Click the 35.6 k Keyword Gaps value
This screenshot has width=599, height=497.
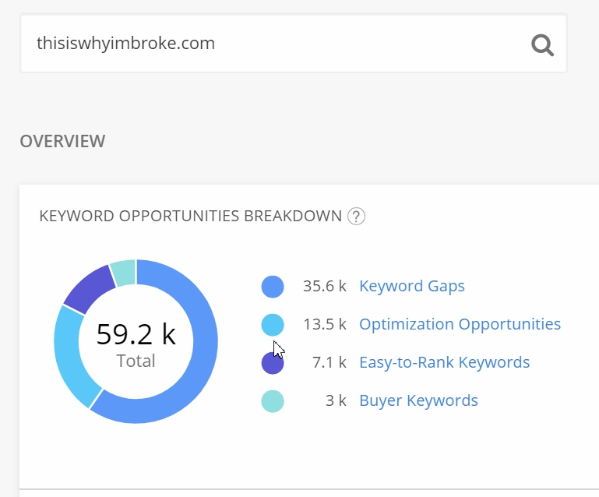tap(324, 286)
